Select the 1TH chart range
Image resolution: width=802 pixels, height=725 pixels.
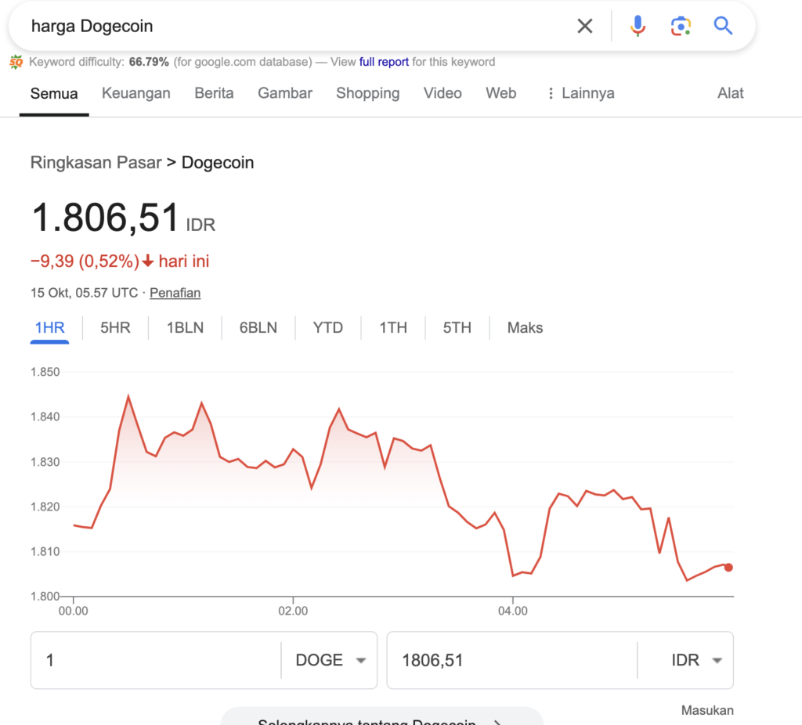(393, 328)
